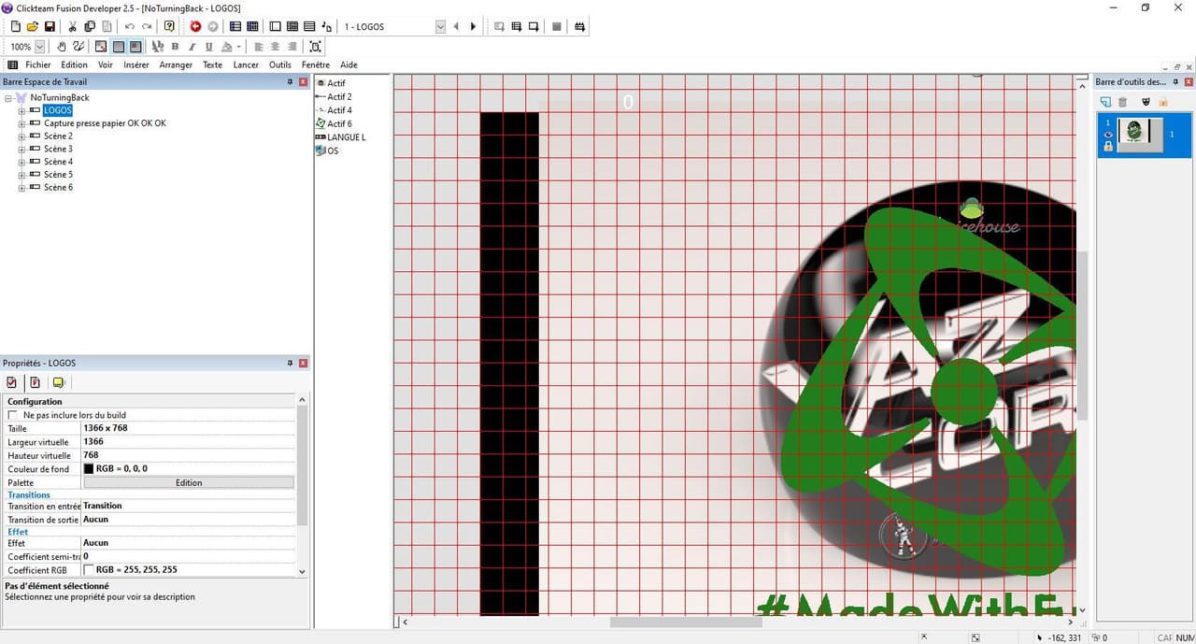Open the Event editor grid icon
Screen dimensions: 1196x644
pos(292,26)
